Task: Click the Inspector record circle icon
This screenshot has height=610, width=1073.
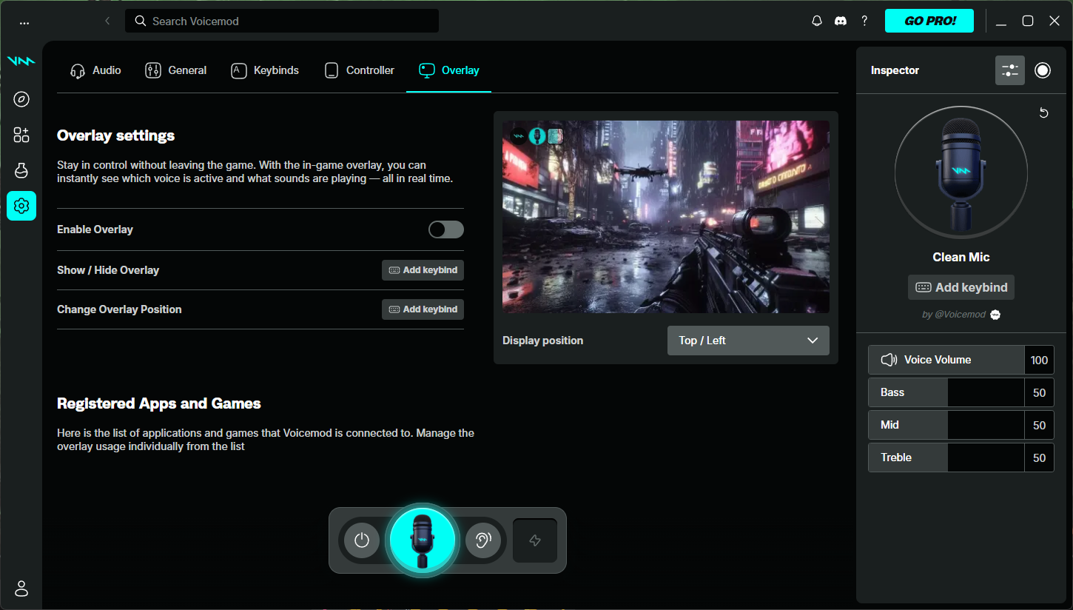Action: [1043, 70]
